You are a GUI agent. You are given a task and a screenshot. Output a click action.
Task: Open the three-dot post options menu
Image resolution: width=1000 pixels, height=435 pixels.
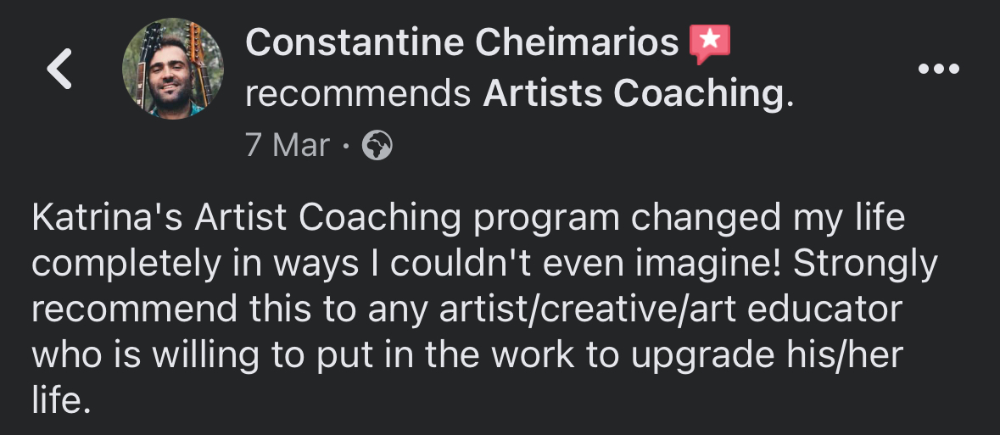click(939, 70)
